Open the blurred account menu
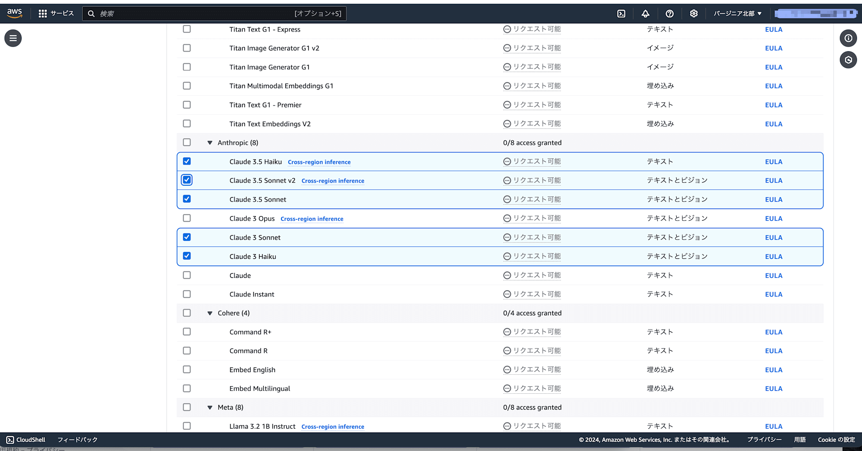Image resolution: width=862 pixels, height=451 pixels. pyautogui.click(x=816, y=14)
